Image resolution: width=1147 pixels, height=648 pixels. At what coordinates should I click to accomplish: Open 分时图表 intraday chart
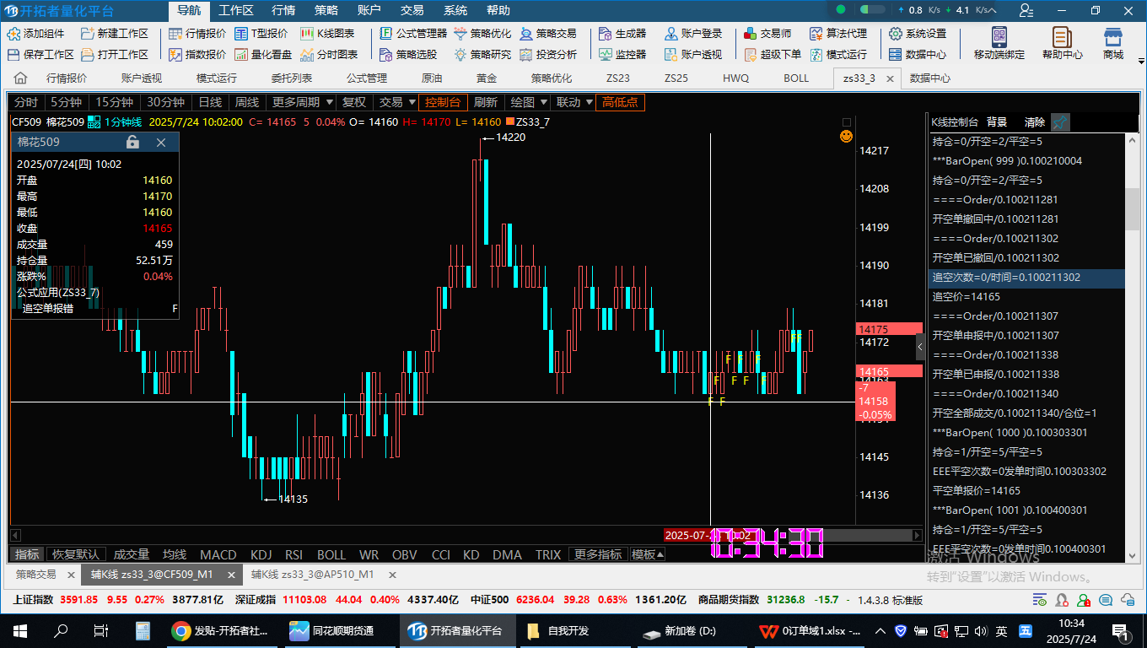329,54
